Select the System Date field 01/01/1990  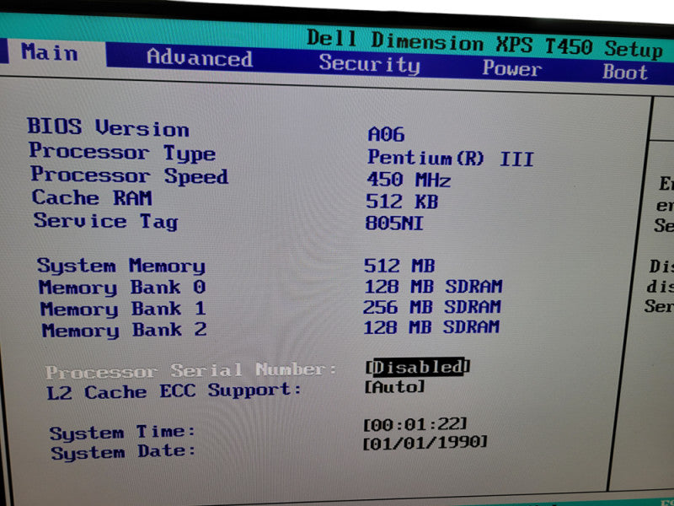[x=425, y=442]
